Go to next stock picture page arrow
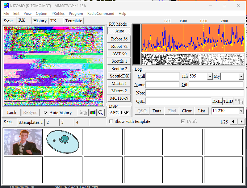 241,122
